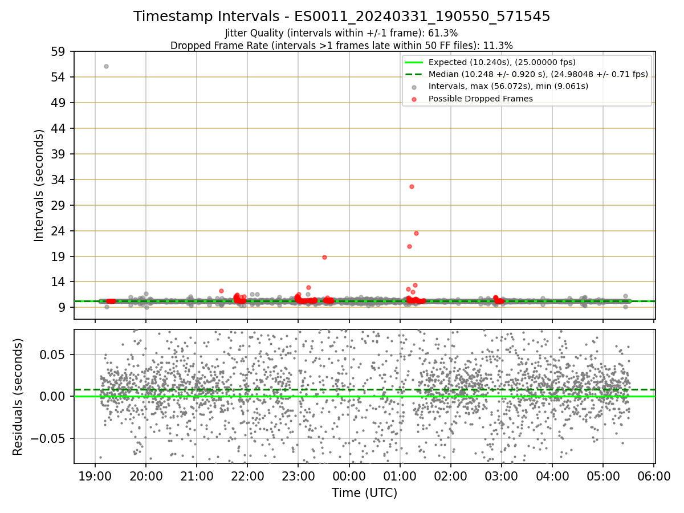Click the '20:00' x-axis tick label
The height and width of the screenshot is (513, 684).
coord(145,477)
